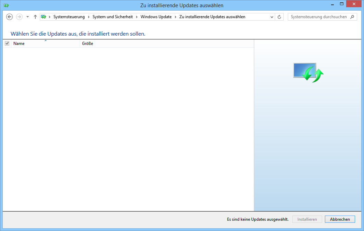Click the search magnifier icon
The width and height of the screenshot is (364, 231).
352,17
